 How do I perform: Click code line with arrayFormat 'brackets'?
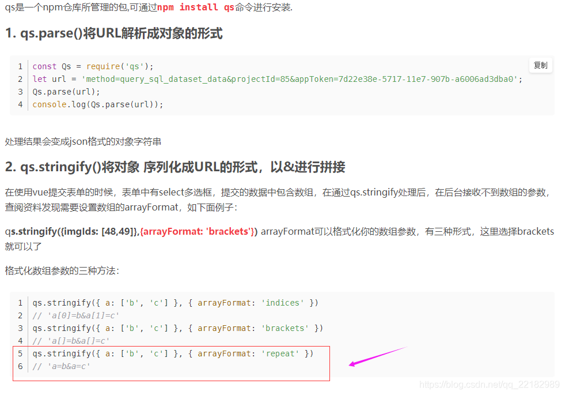point(177,328)
